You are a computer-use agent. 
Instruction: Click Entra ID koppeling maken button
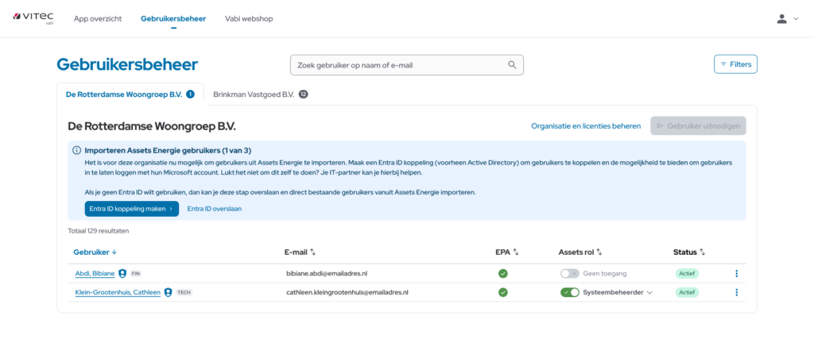[131, 209]
